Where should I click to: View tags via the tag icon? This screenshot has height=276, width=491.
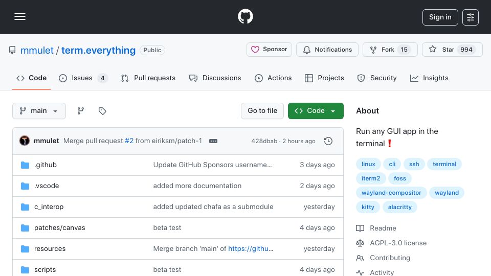tap(102, 111)
